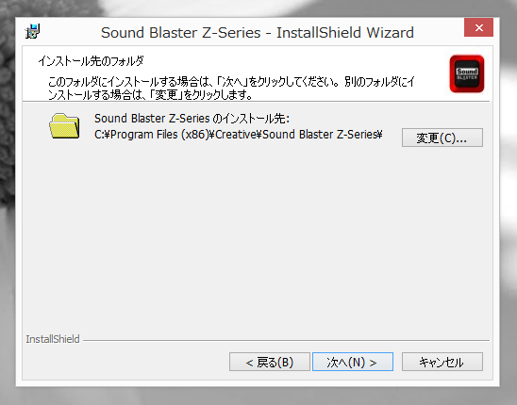Image resolution: width=517 pixels, height=405 pixels.
Task: Click the install path C:¥Program Files (x86) text
Action: 152,135
